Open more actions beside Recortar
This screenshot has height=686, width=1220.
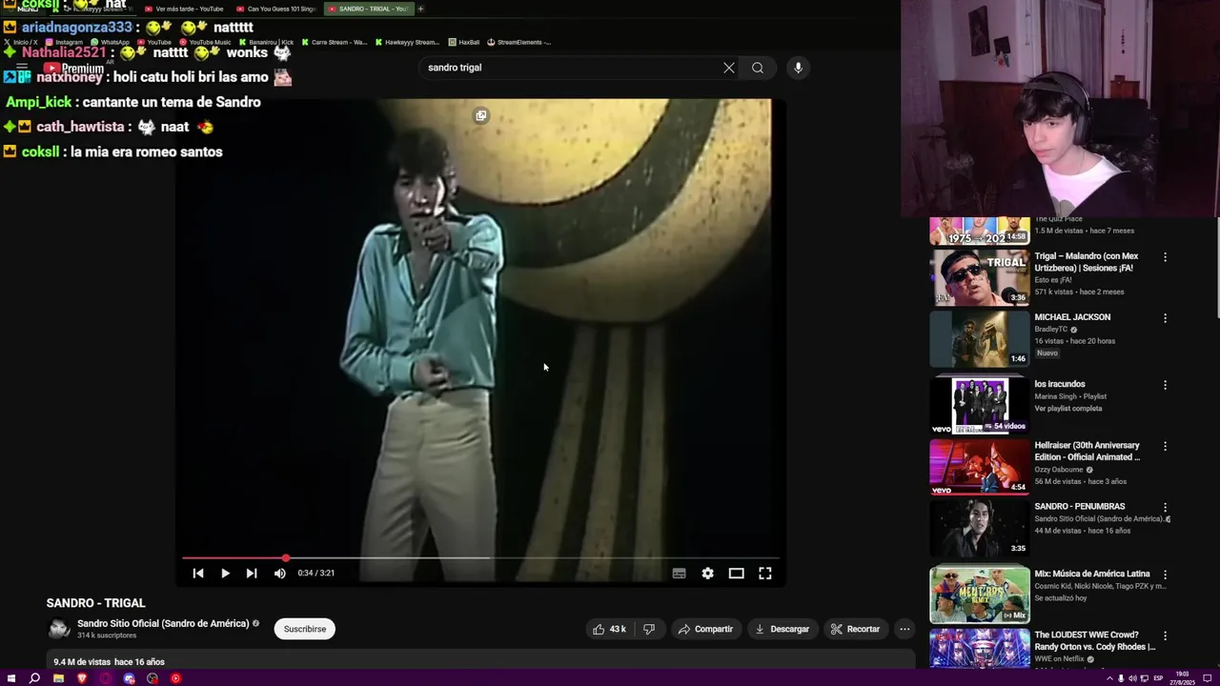pos(905,629)
